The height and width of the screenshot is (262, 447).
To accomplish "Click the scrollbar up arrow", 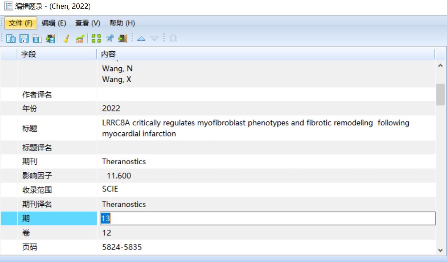I will click(441, 66).
